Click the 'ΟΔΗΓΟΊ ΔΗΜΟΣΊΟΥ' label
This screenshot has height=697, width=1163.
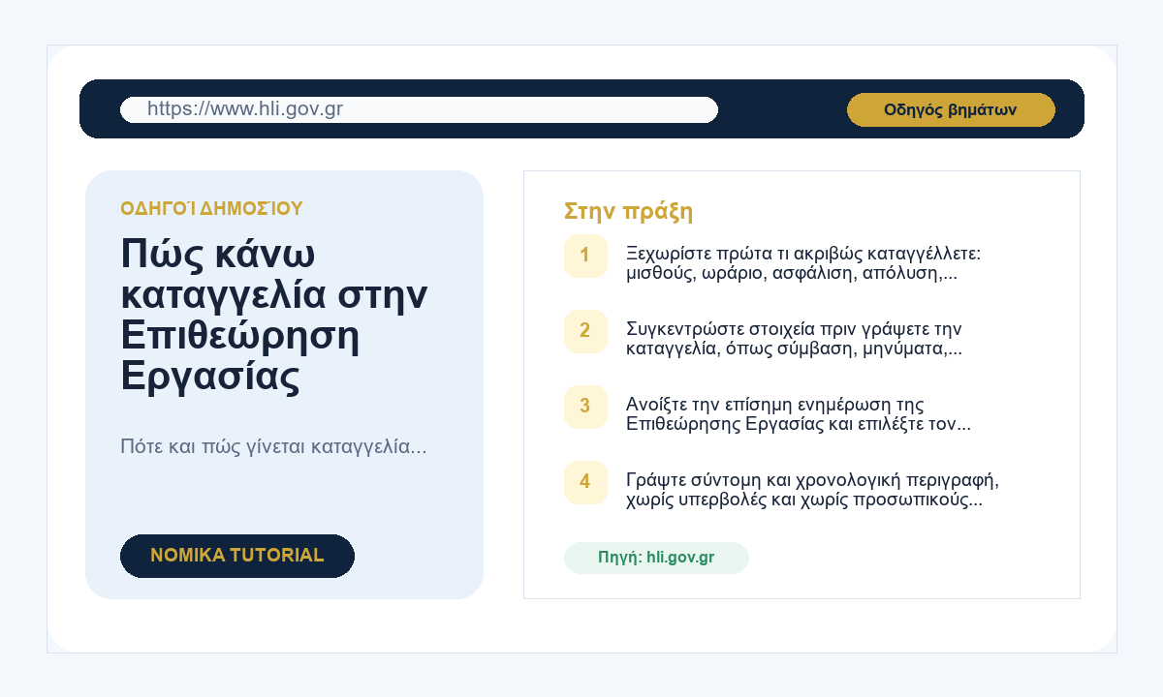coord(211,208)
